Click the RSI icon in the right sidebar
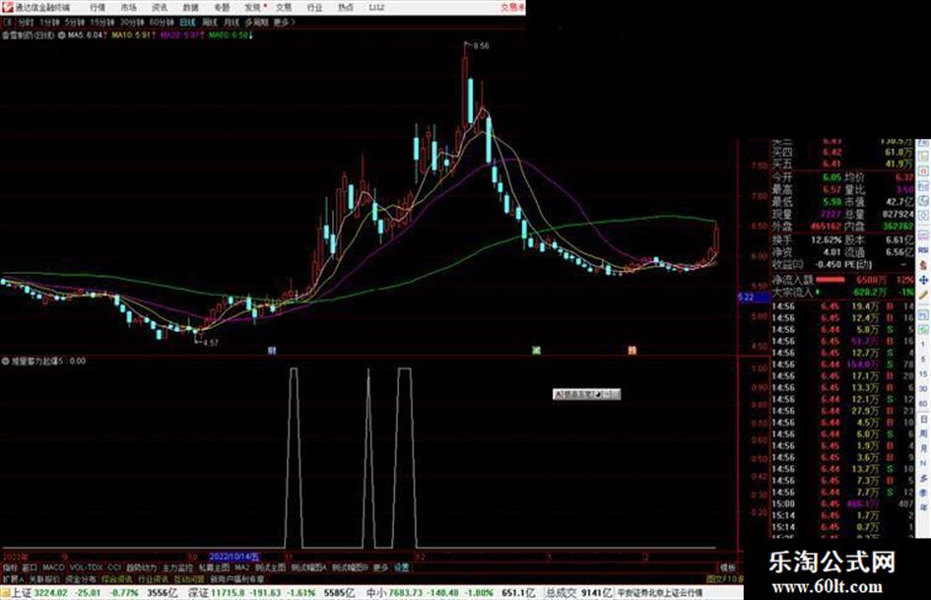Viewport: 931px width, 600px height. (x=923, y=251)
